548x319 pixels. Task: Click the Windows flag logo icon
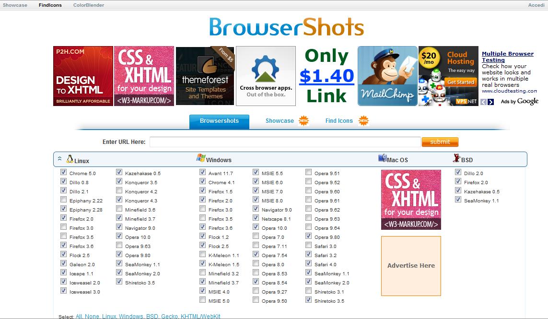coord(200,158)
